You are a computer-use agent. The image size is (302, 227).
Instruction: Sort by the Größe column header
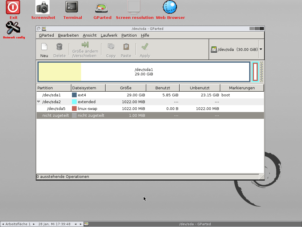click(x=126, y=88)
